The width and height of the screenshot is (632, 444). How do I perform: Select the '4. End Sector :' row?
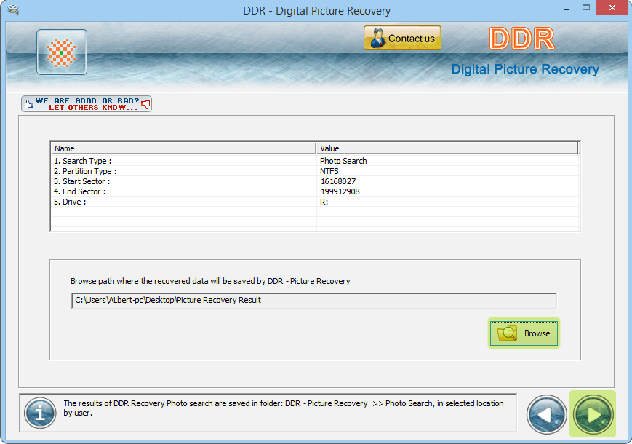315,191
